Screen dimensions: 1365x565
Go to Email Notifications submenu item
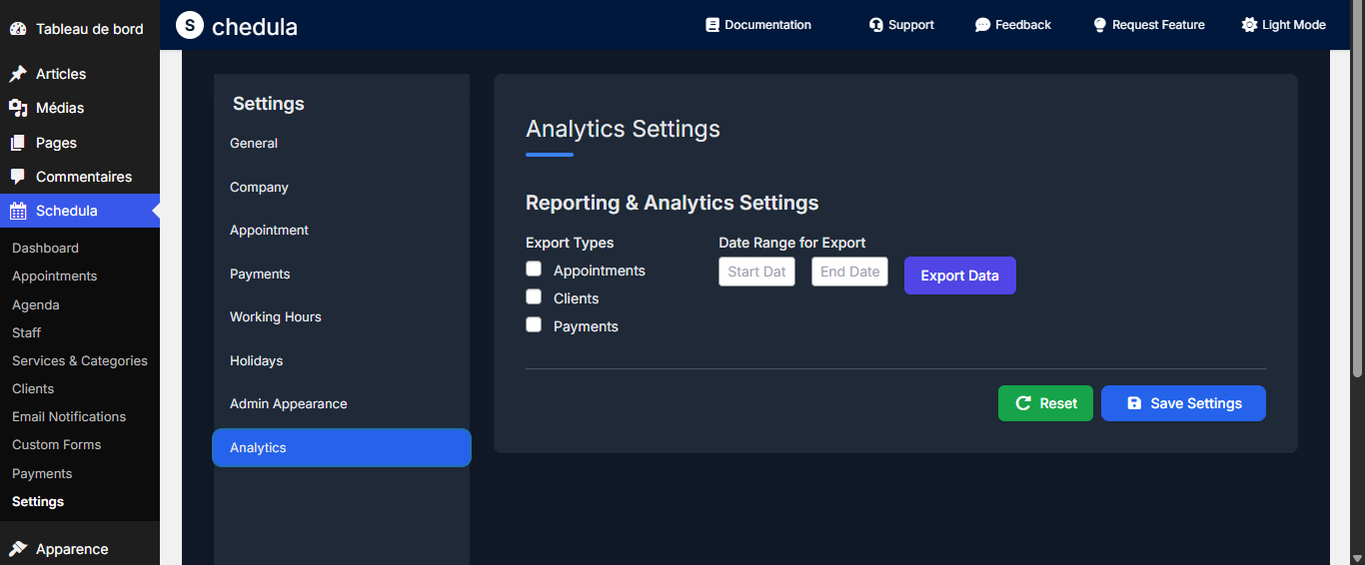coord(80,416)
